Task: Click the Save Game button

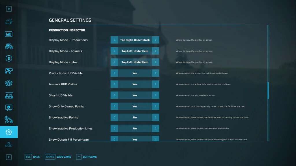Action: [x=58, y=157]
